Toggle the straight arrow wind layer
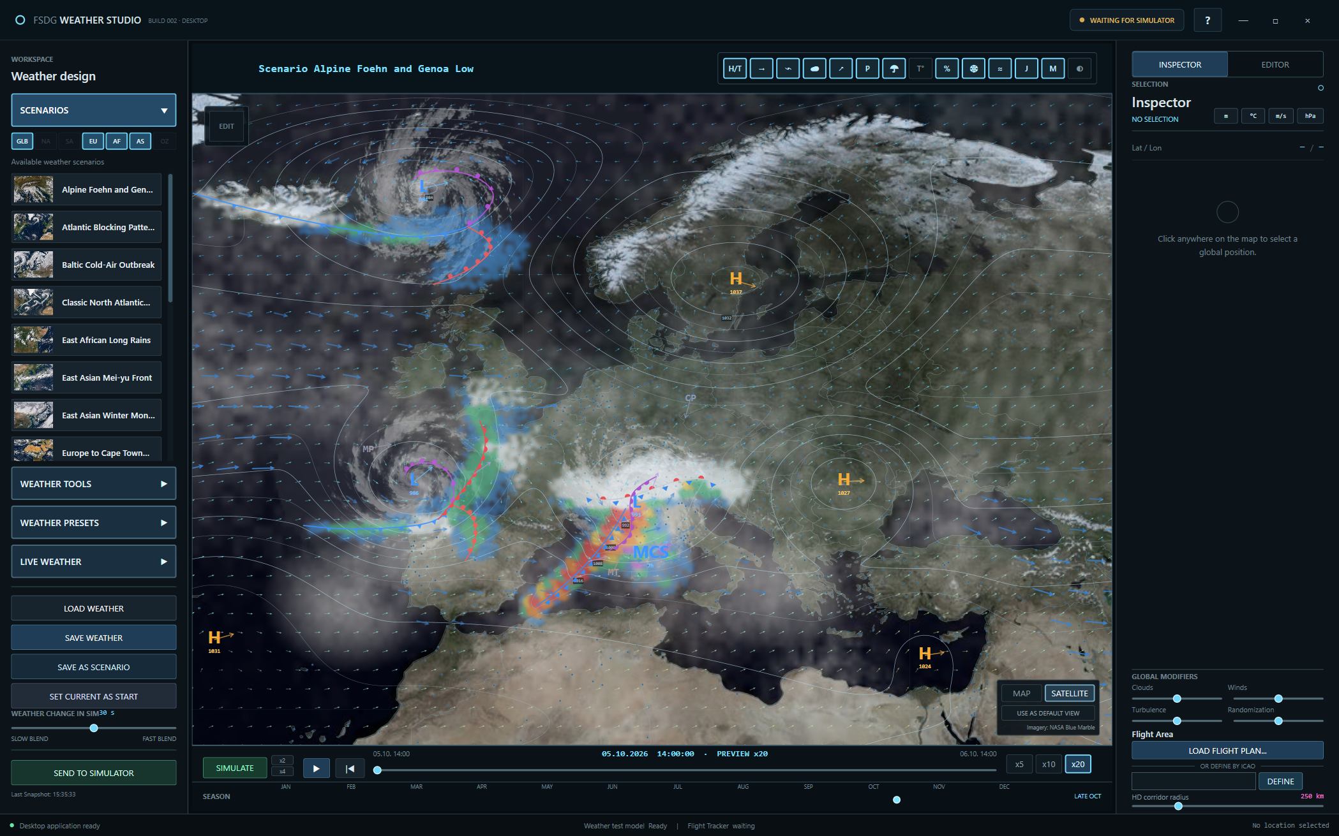The height and width of the screenshot is (836, 1339). pyautogui.click(x=761, y=69)
